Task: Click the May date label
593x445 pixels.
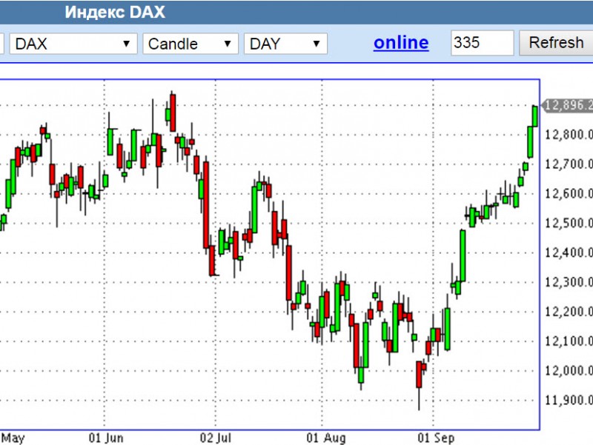Action: [x=13, y=438]
